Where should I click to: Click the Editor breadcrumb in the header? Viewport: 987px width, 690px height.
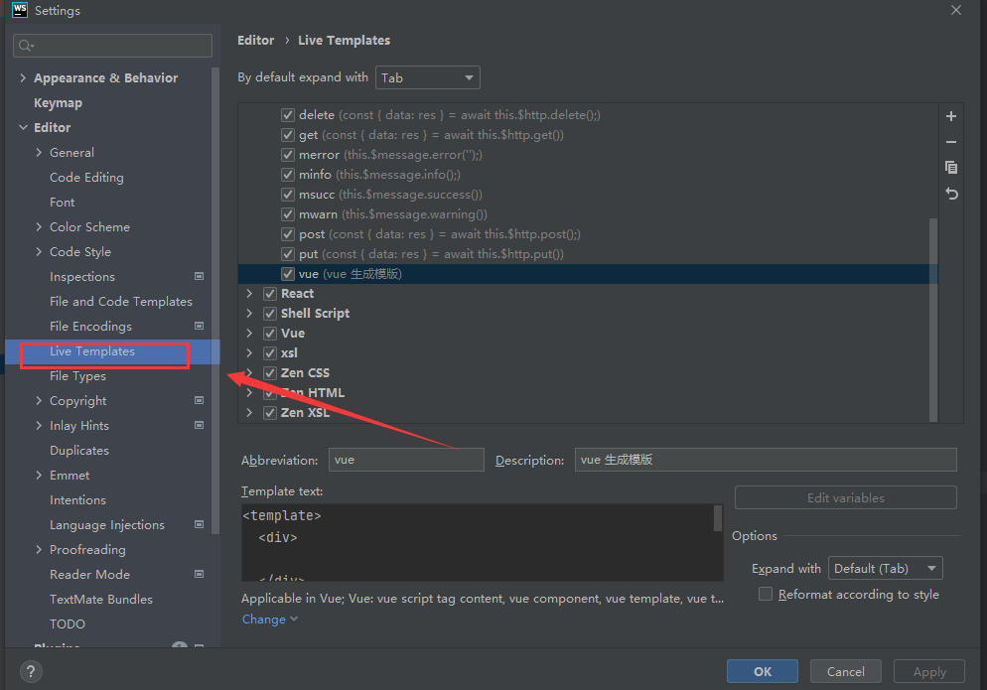pos(255,40)
